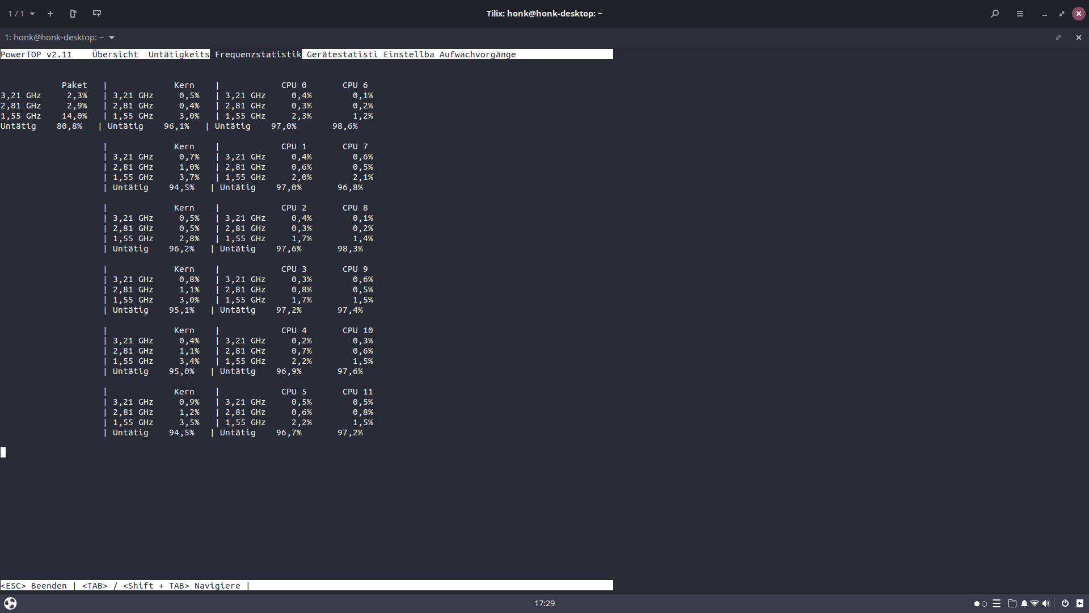Click the volume speaker tray icon
The image size is (1089, 613).
pos(1046,603)
